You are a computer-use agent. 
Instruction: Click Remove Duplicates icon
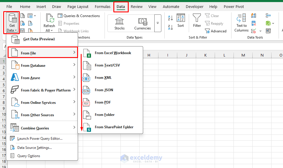pos(254,23)
